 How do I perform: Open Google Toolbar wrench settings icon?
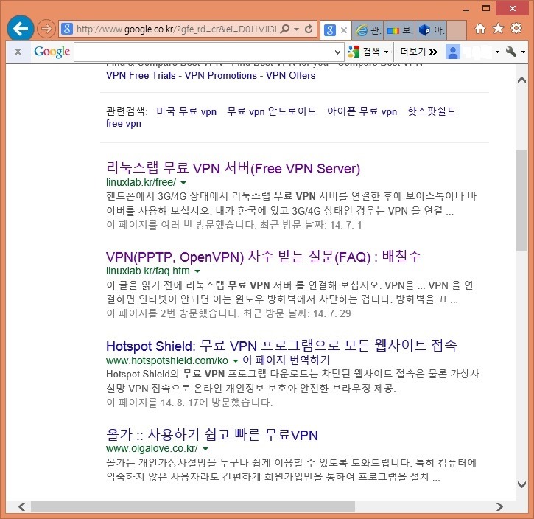pyautogui.click(x=511, y=52)
